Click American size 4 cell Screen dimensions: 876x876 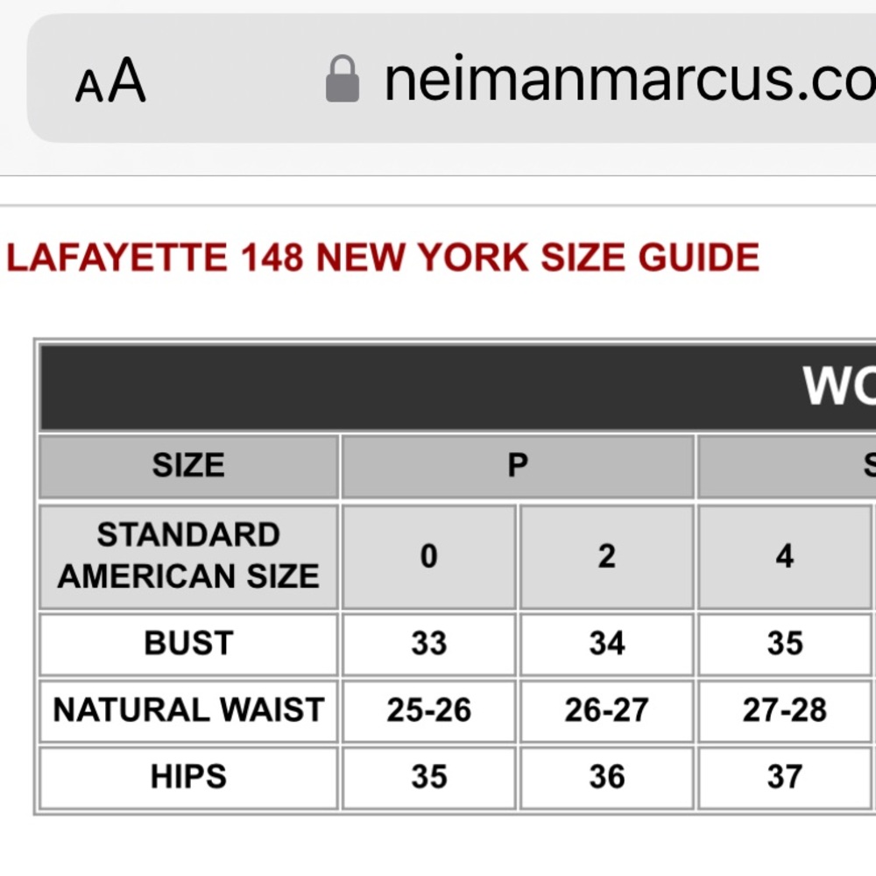784,556
